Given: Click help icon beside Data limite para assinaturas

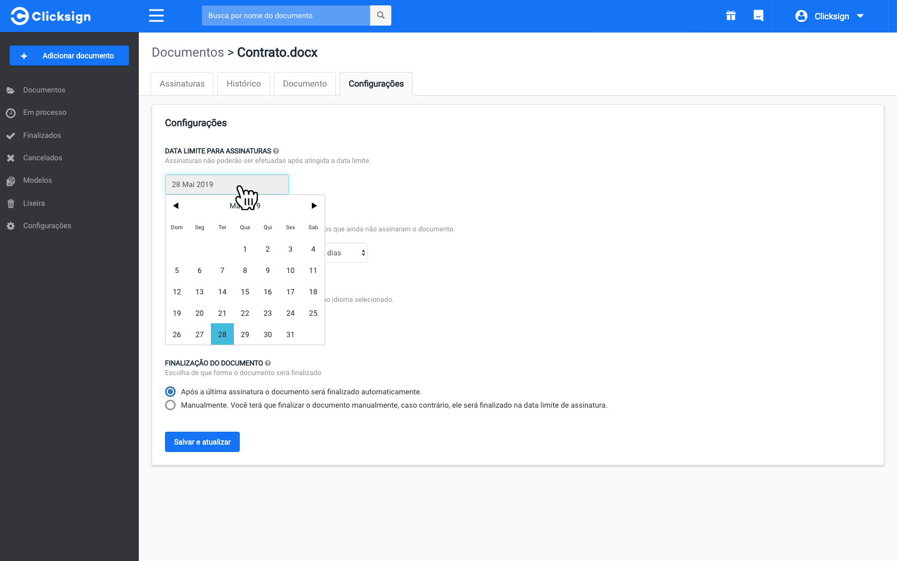Looking at the screenshot, I should tap(276, 151).
